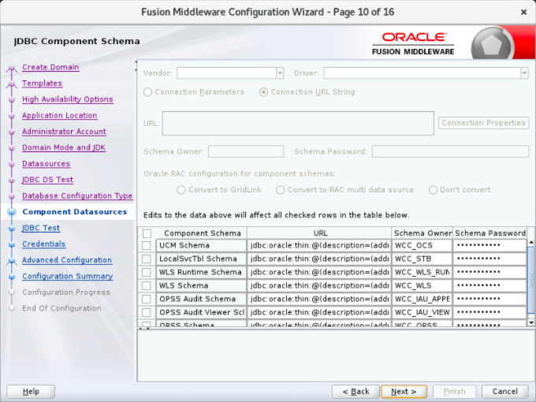Jump to Advanced Configuration step
This screenshot has height=402, width=536.
click(67, 260)
